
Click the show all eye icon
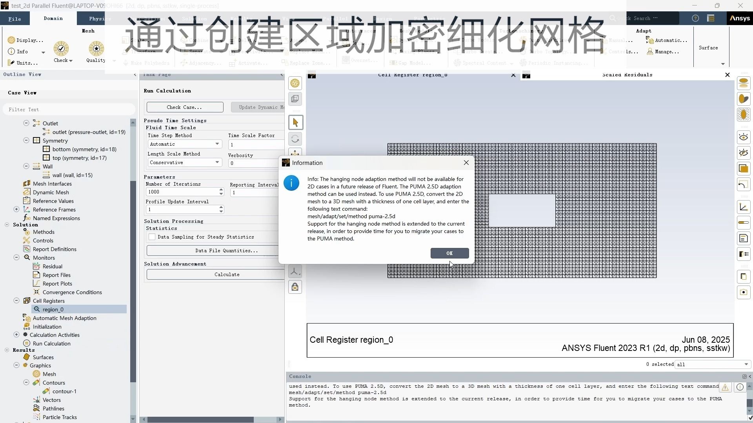coord(744,137)
